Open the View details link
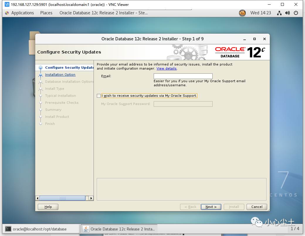The width and height of the screenshot is (305, 236). (167, 68)
